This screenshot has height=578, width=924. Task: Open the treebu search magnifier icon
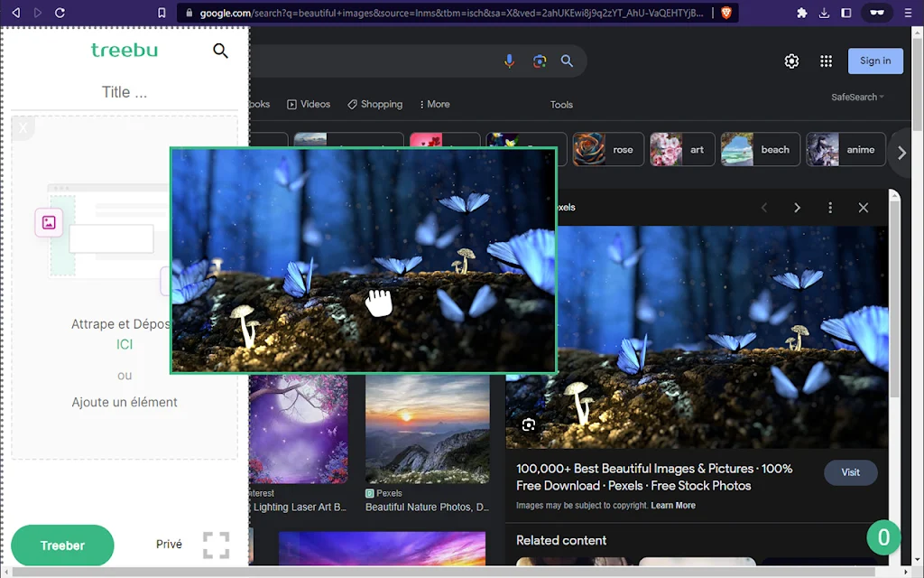pos(220,51)
